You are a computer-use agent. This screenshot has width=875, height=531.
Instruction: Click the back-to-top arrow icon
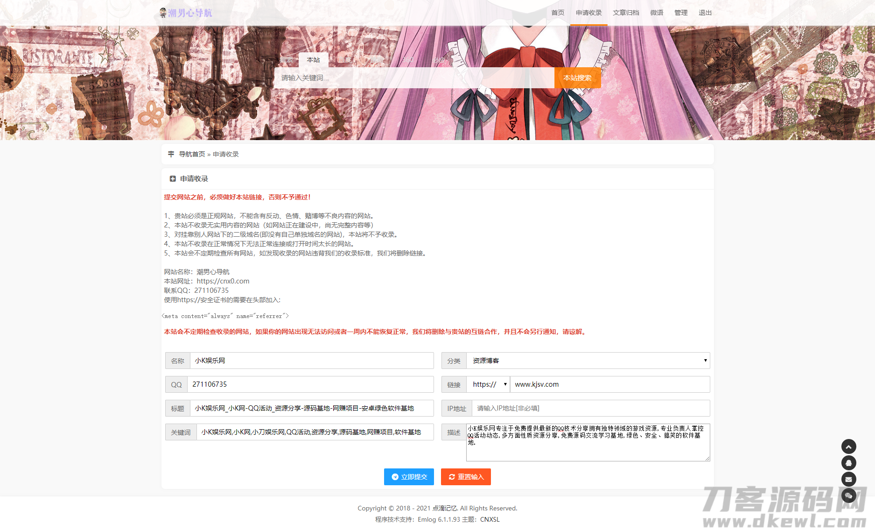click(849, 446)
